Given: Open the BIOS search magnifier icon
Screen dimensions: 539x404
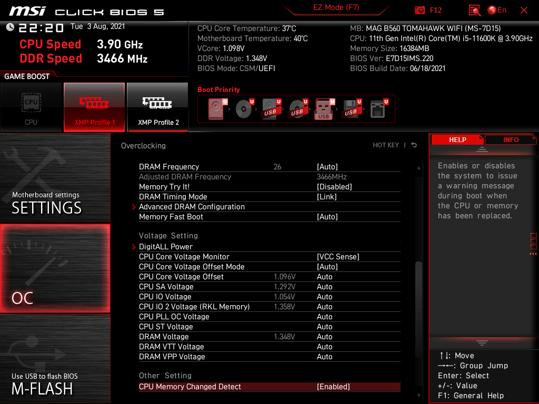Looking at the screenshot, I should [475, 11].
